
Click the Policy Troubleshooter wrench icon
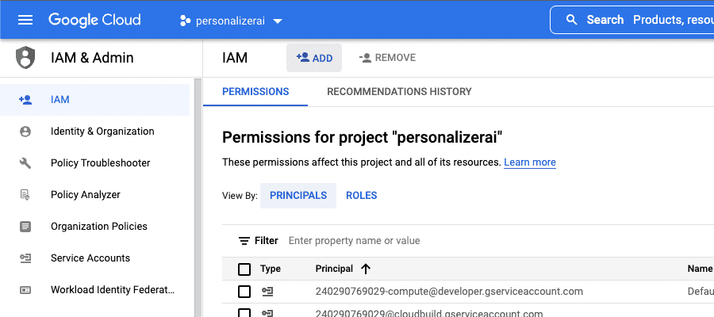point(25,162)
